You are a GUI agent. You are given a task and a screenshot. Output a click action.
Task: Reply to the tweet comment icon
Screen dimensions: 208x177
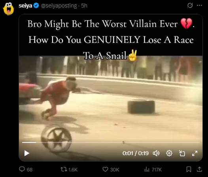coord(22,169)
